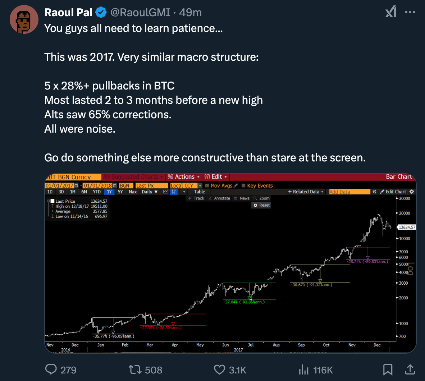Expand the Actions dropdown menu

[x=184, y=177]
